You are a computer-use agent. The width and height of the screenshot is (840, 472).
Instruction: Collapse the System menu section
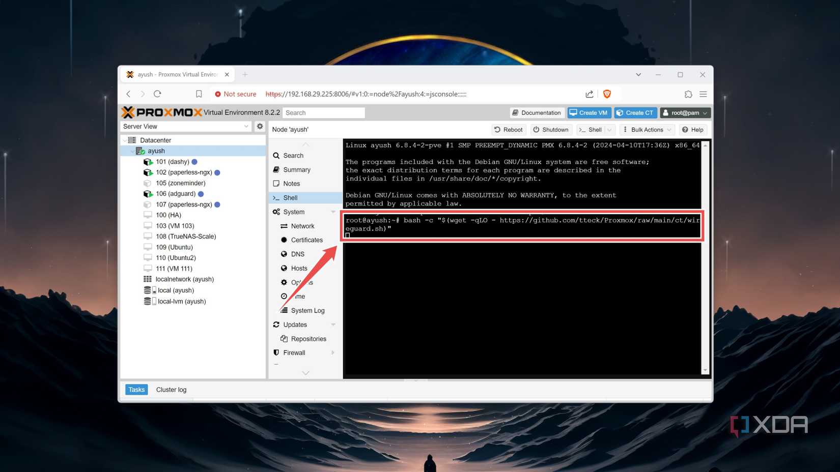(x=333, y=212)
